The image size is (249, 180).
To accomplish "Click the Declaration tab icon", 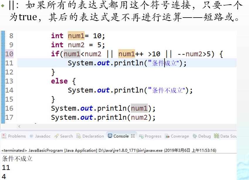I will 79,136.
